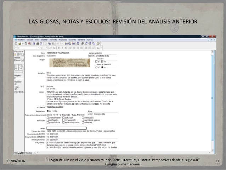Image resolution: width=226 pixels, height=170 pixels.
Task: Click the New file toolbar icon
Action: 16,44
